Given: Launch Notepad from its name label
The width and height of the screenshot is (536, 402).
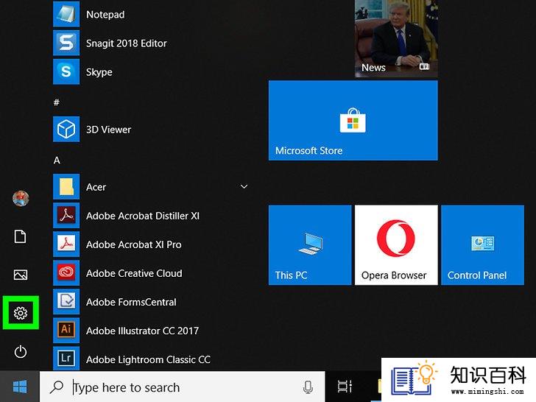Looking at the screenshot, I should tap(105, 15).
